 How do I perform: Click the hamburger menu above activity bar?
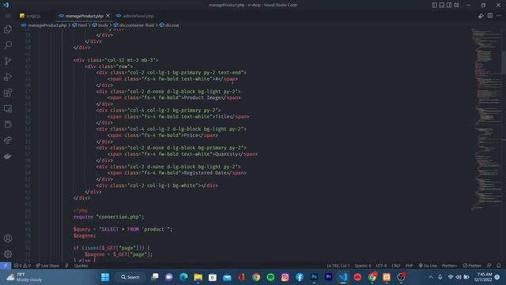[x=8, y=16]
